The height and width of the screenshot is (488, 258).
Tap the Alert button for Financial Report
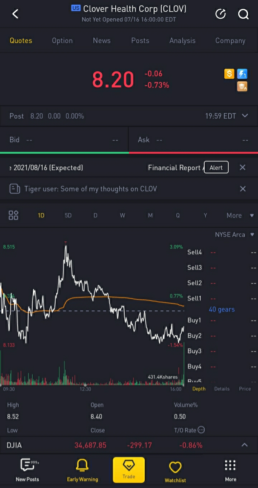216,168
